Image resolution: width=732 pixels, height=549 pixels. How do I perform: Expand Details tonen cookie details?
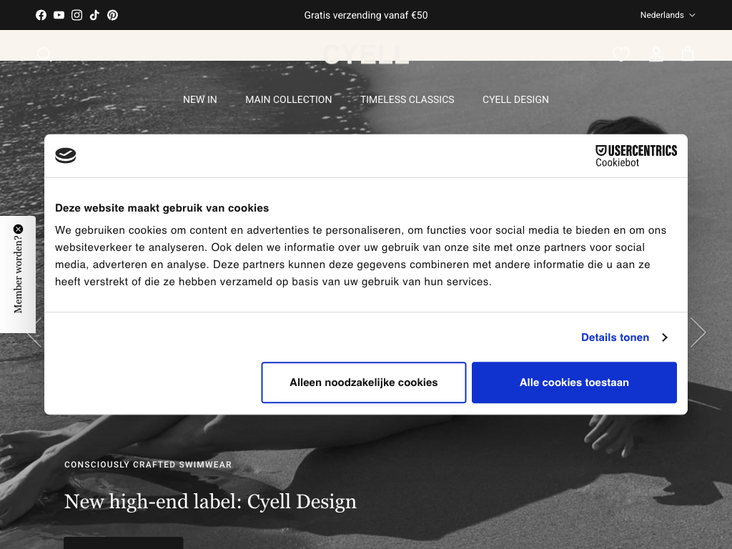624,337
